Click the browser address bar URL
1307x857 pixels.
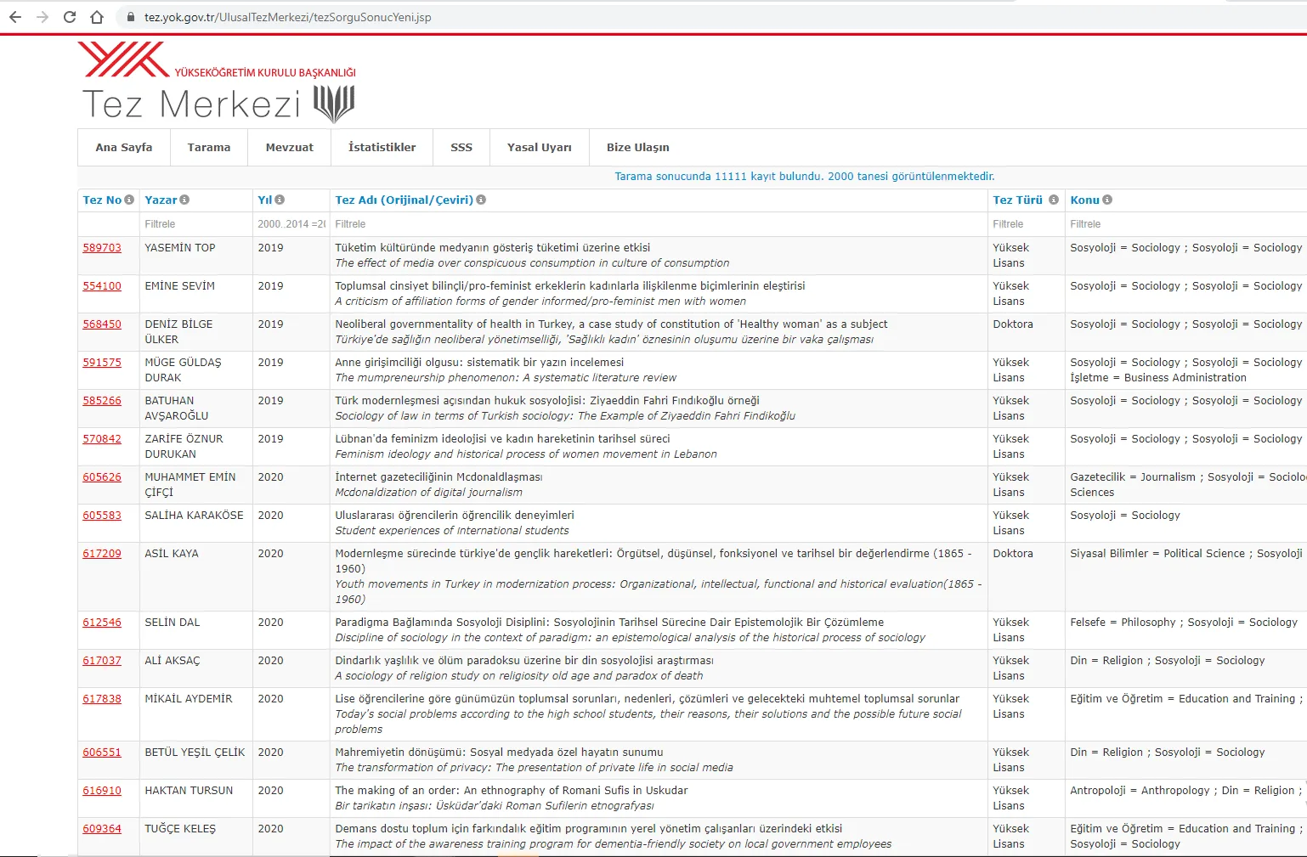coord(287,17)
